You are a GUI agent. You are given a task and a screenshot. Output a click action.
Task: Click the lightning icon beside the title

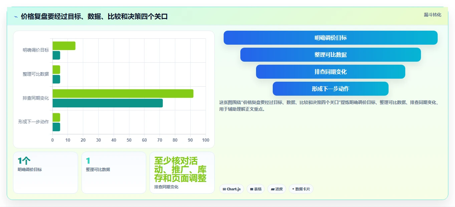click(x=16, y=17)
